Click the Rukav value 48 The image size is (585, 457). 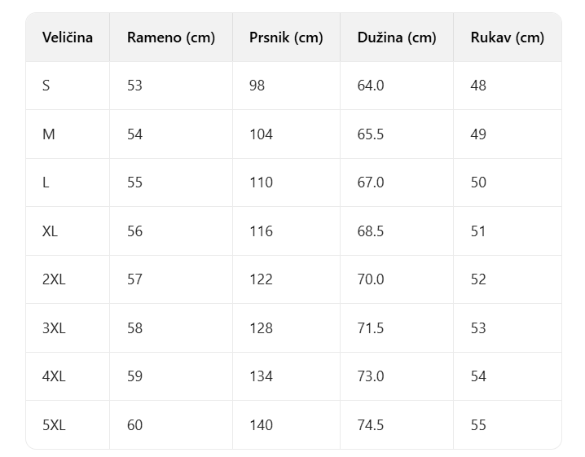coord(478,86)
